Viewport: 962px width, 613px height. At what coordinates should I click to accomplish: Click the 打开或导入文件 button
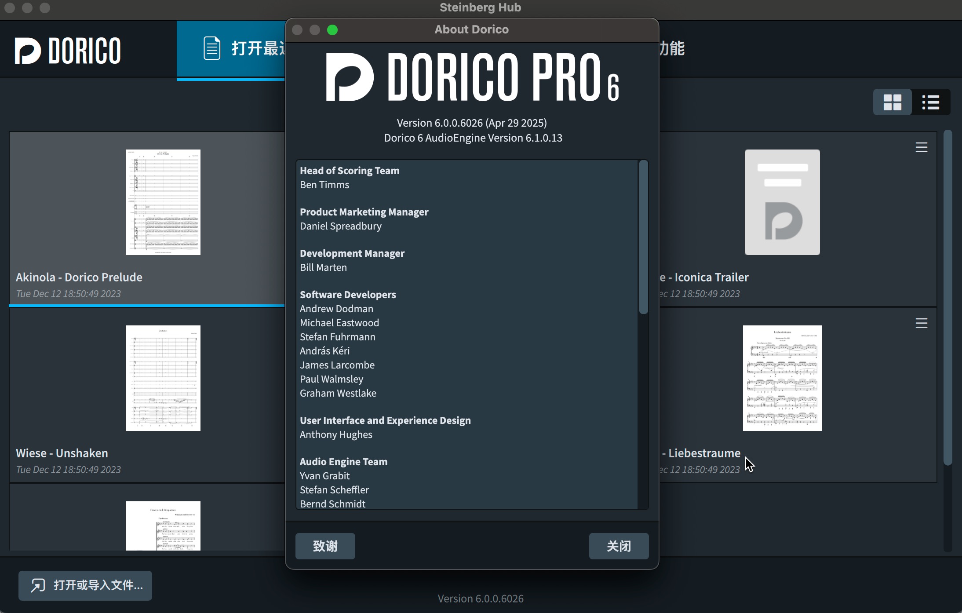click(85, 585)
